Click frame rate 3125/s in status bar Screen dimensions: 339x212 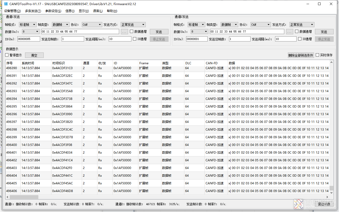tap(175, 204)
